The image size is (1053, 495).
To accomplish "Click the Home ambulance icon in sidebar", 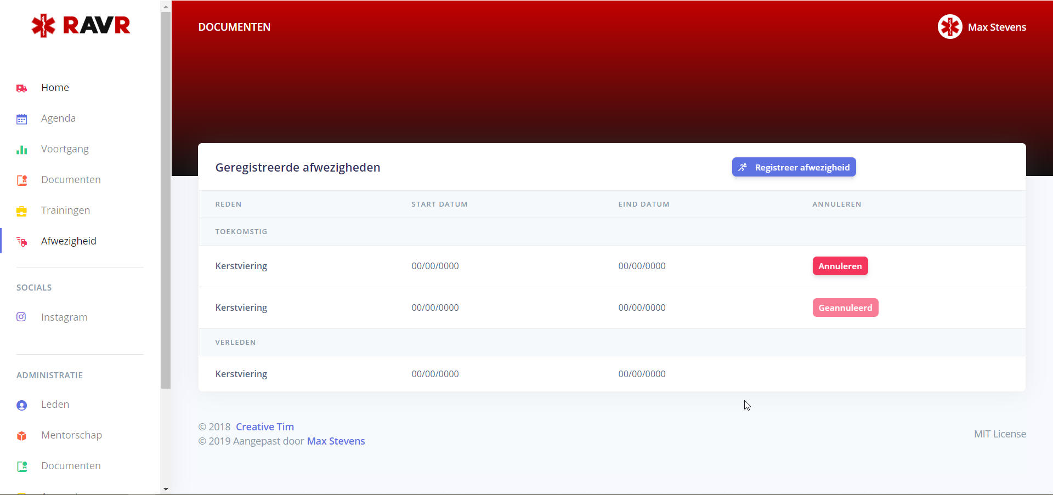I will click(x=22, y=88).
